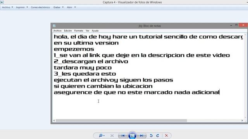Screen dimensions: 248x139
Task: Rotate the photo clockwise
Action: coord(158,136)
